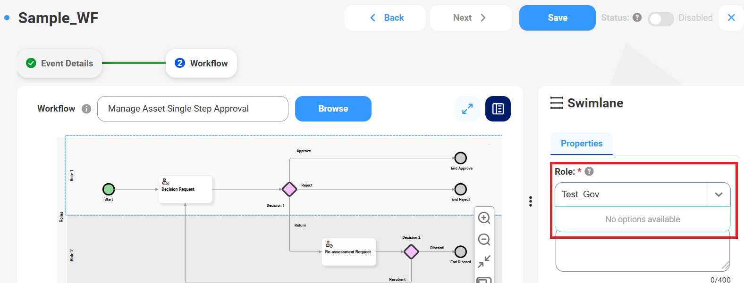Expand the Role dropdown chevron
744x283 pixels.
pyautogui.click(x=719, y=194)
